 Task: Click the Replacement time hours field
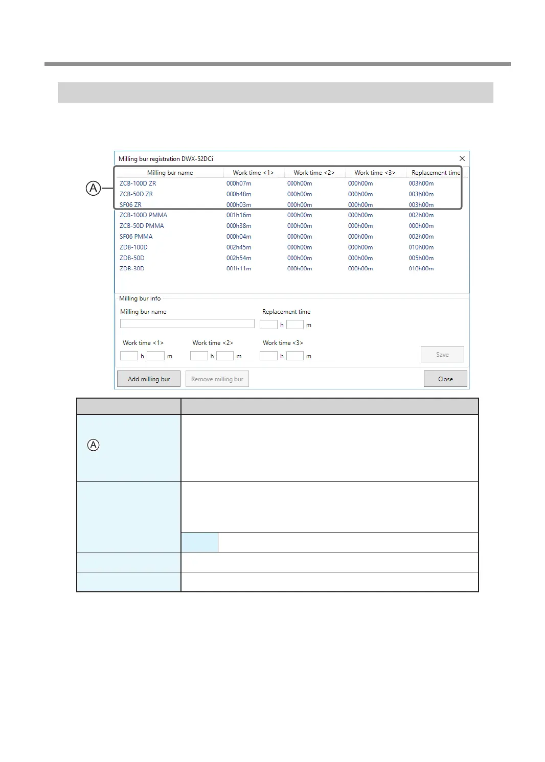coord(268,325)
